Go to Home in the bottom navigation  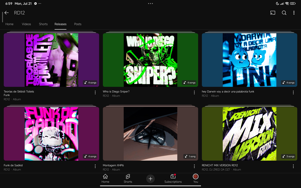click(x=106, y=179)
